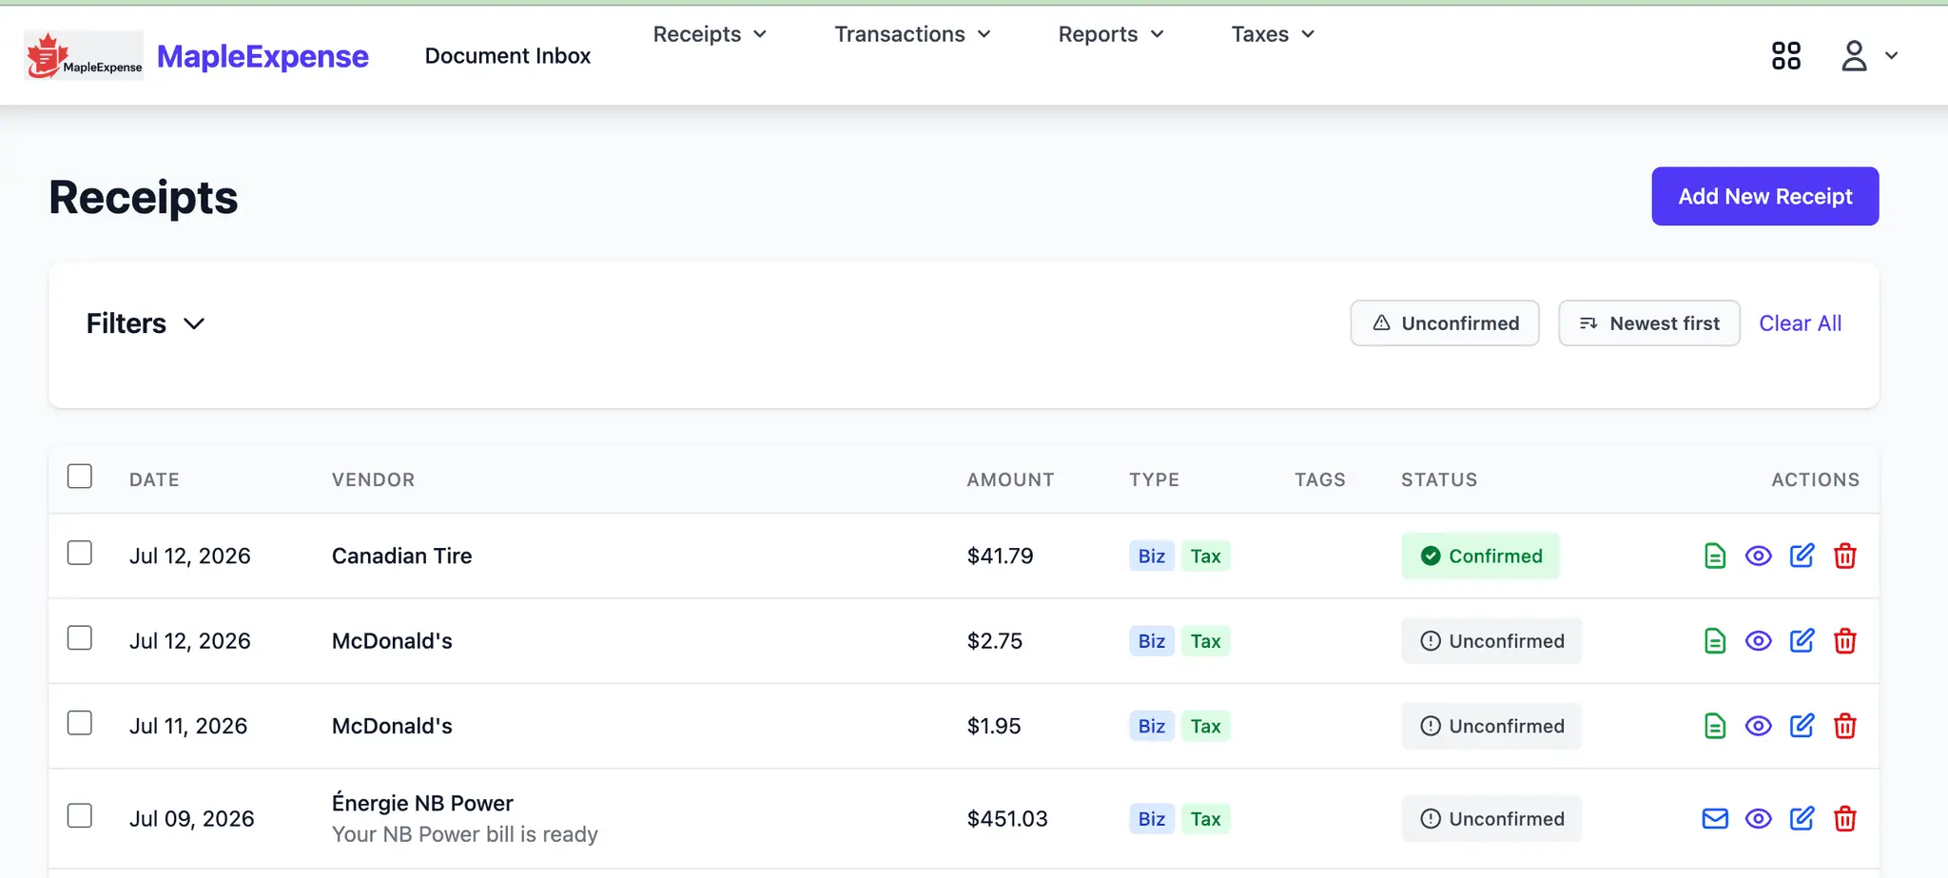Open the user account menu icon
This screenshot has width=1948, height=878.
coord(1853,55)
